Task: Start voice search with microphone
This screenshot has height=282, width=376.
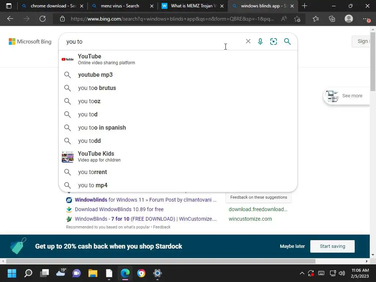Action: pyautogui.click(x=260, y=41)
